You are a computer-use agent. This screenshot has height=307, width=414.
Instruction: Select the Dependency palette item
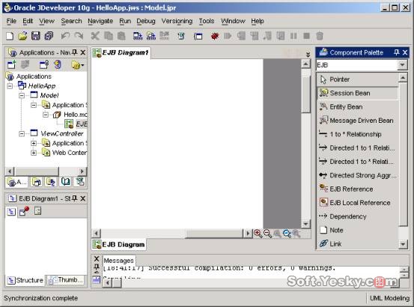[x=358, y=216]
